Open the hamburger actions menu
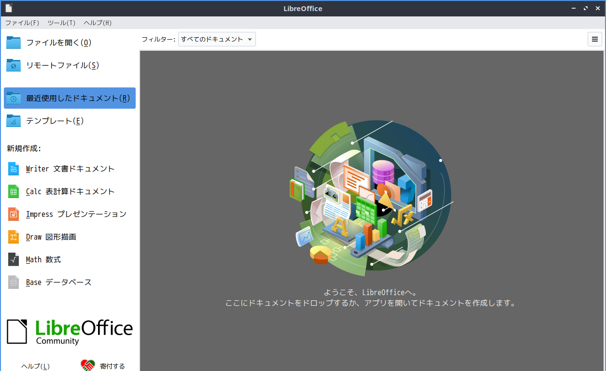This screenshot has height=371, width=606. click(x=595, y=40)
